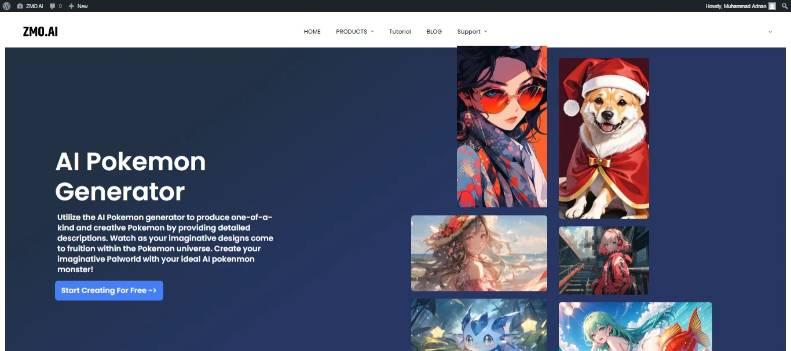Click the AI Pokemon Generator heading
The height and width of the screenshot is (351, 791).
(x=130, y=176)
